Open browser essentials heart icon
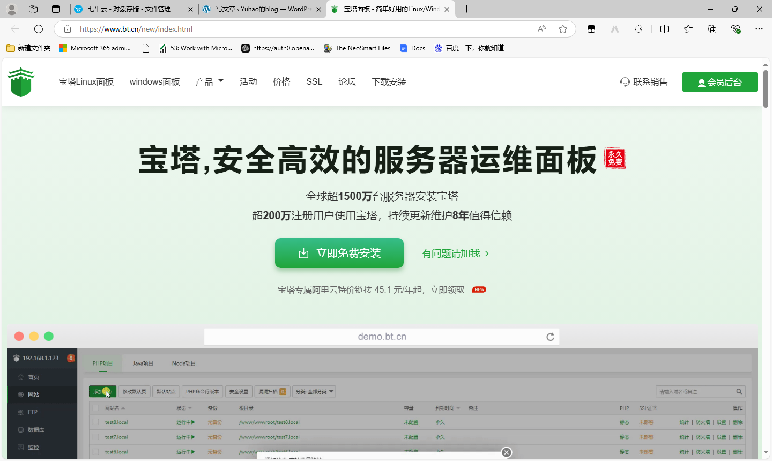The height and width of the screenshot is (461, 772). click(736, 29)
